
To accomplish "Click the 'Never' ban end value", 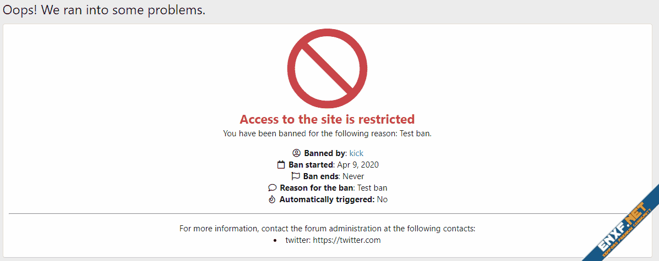I will [x=353, y=176].
